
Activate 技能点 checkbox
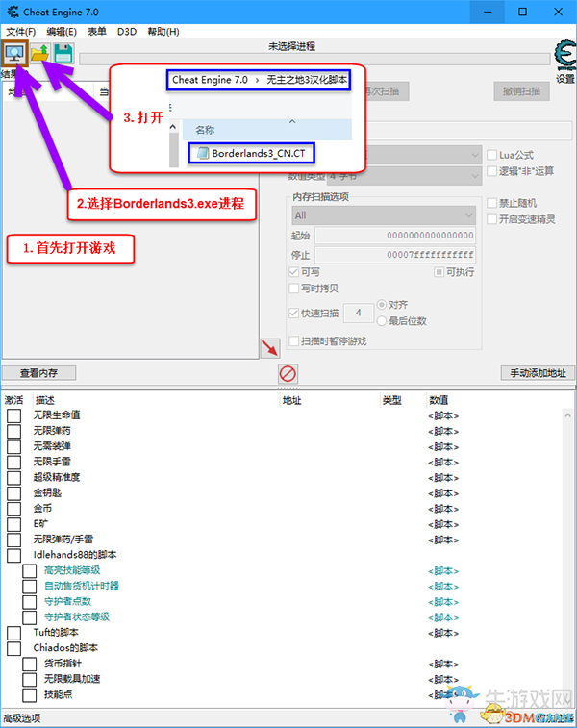pyautogui.click(x=30, y=695)
